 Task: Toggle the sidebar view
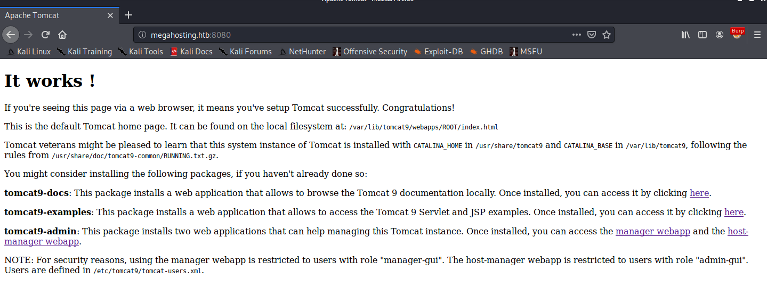tap(703, 35)
